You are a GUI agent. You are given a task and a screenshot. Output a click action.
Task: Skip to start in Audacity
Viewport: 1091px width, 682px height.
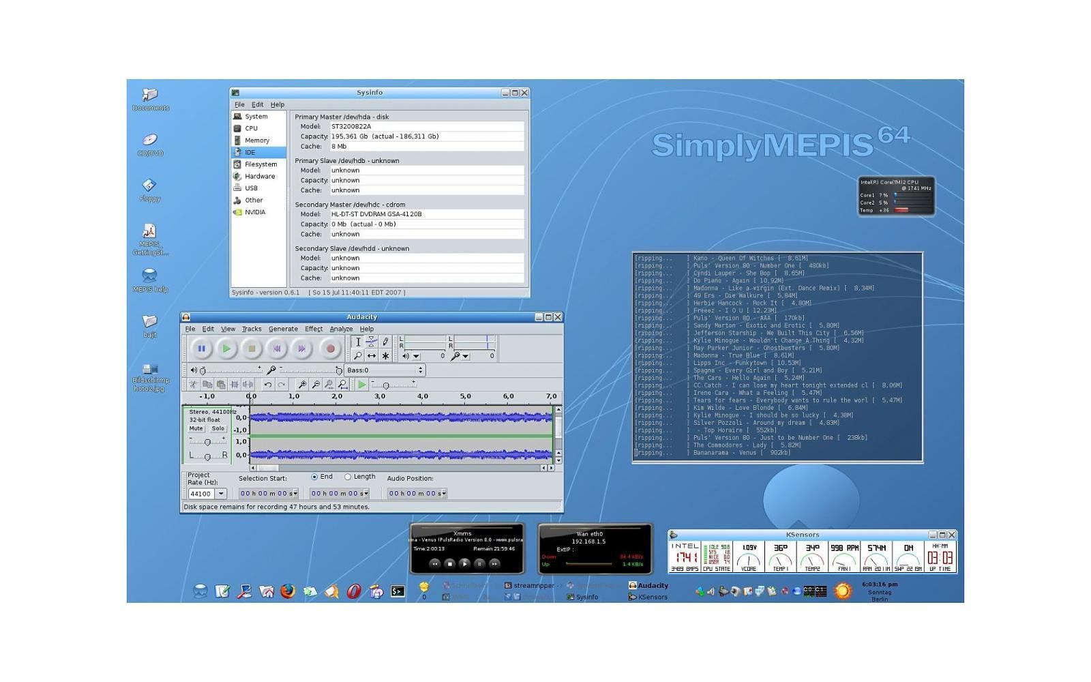coord(277,349)
